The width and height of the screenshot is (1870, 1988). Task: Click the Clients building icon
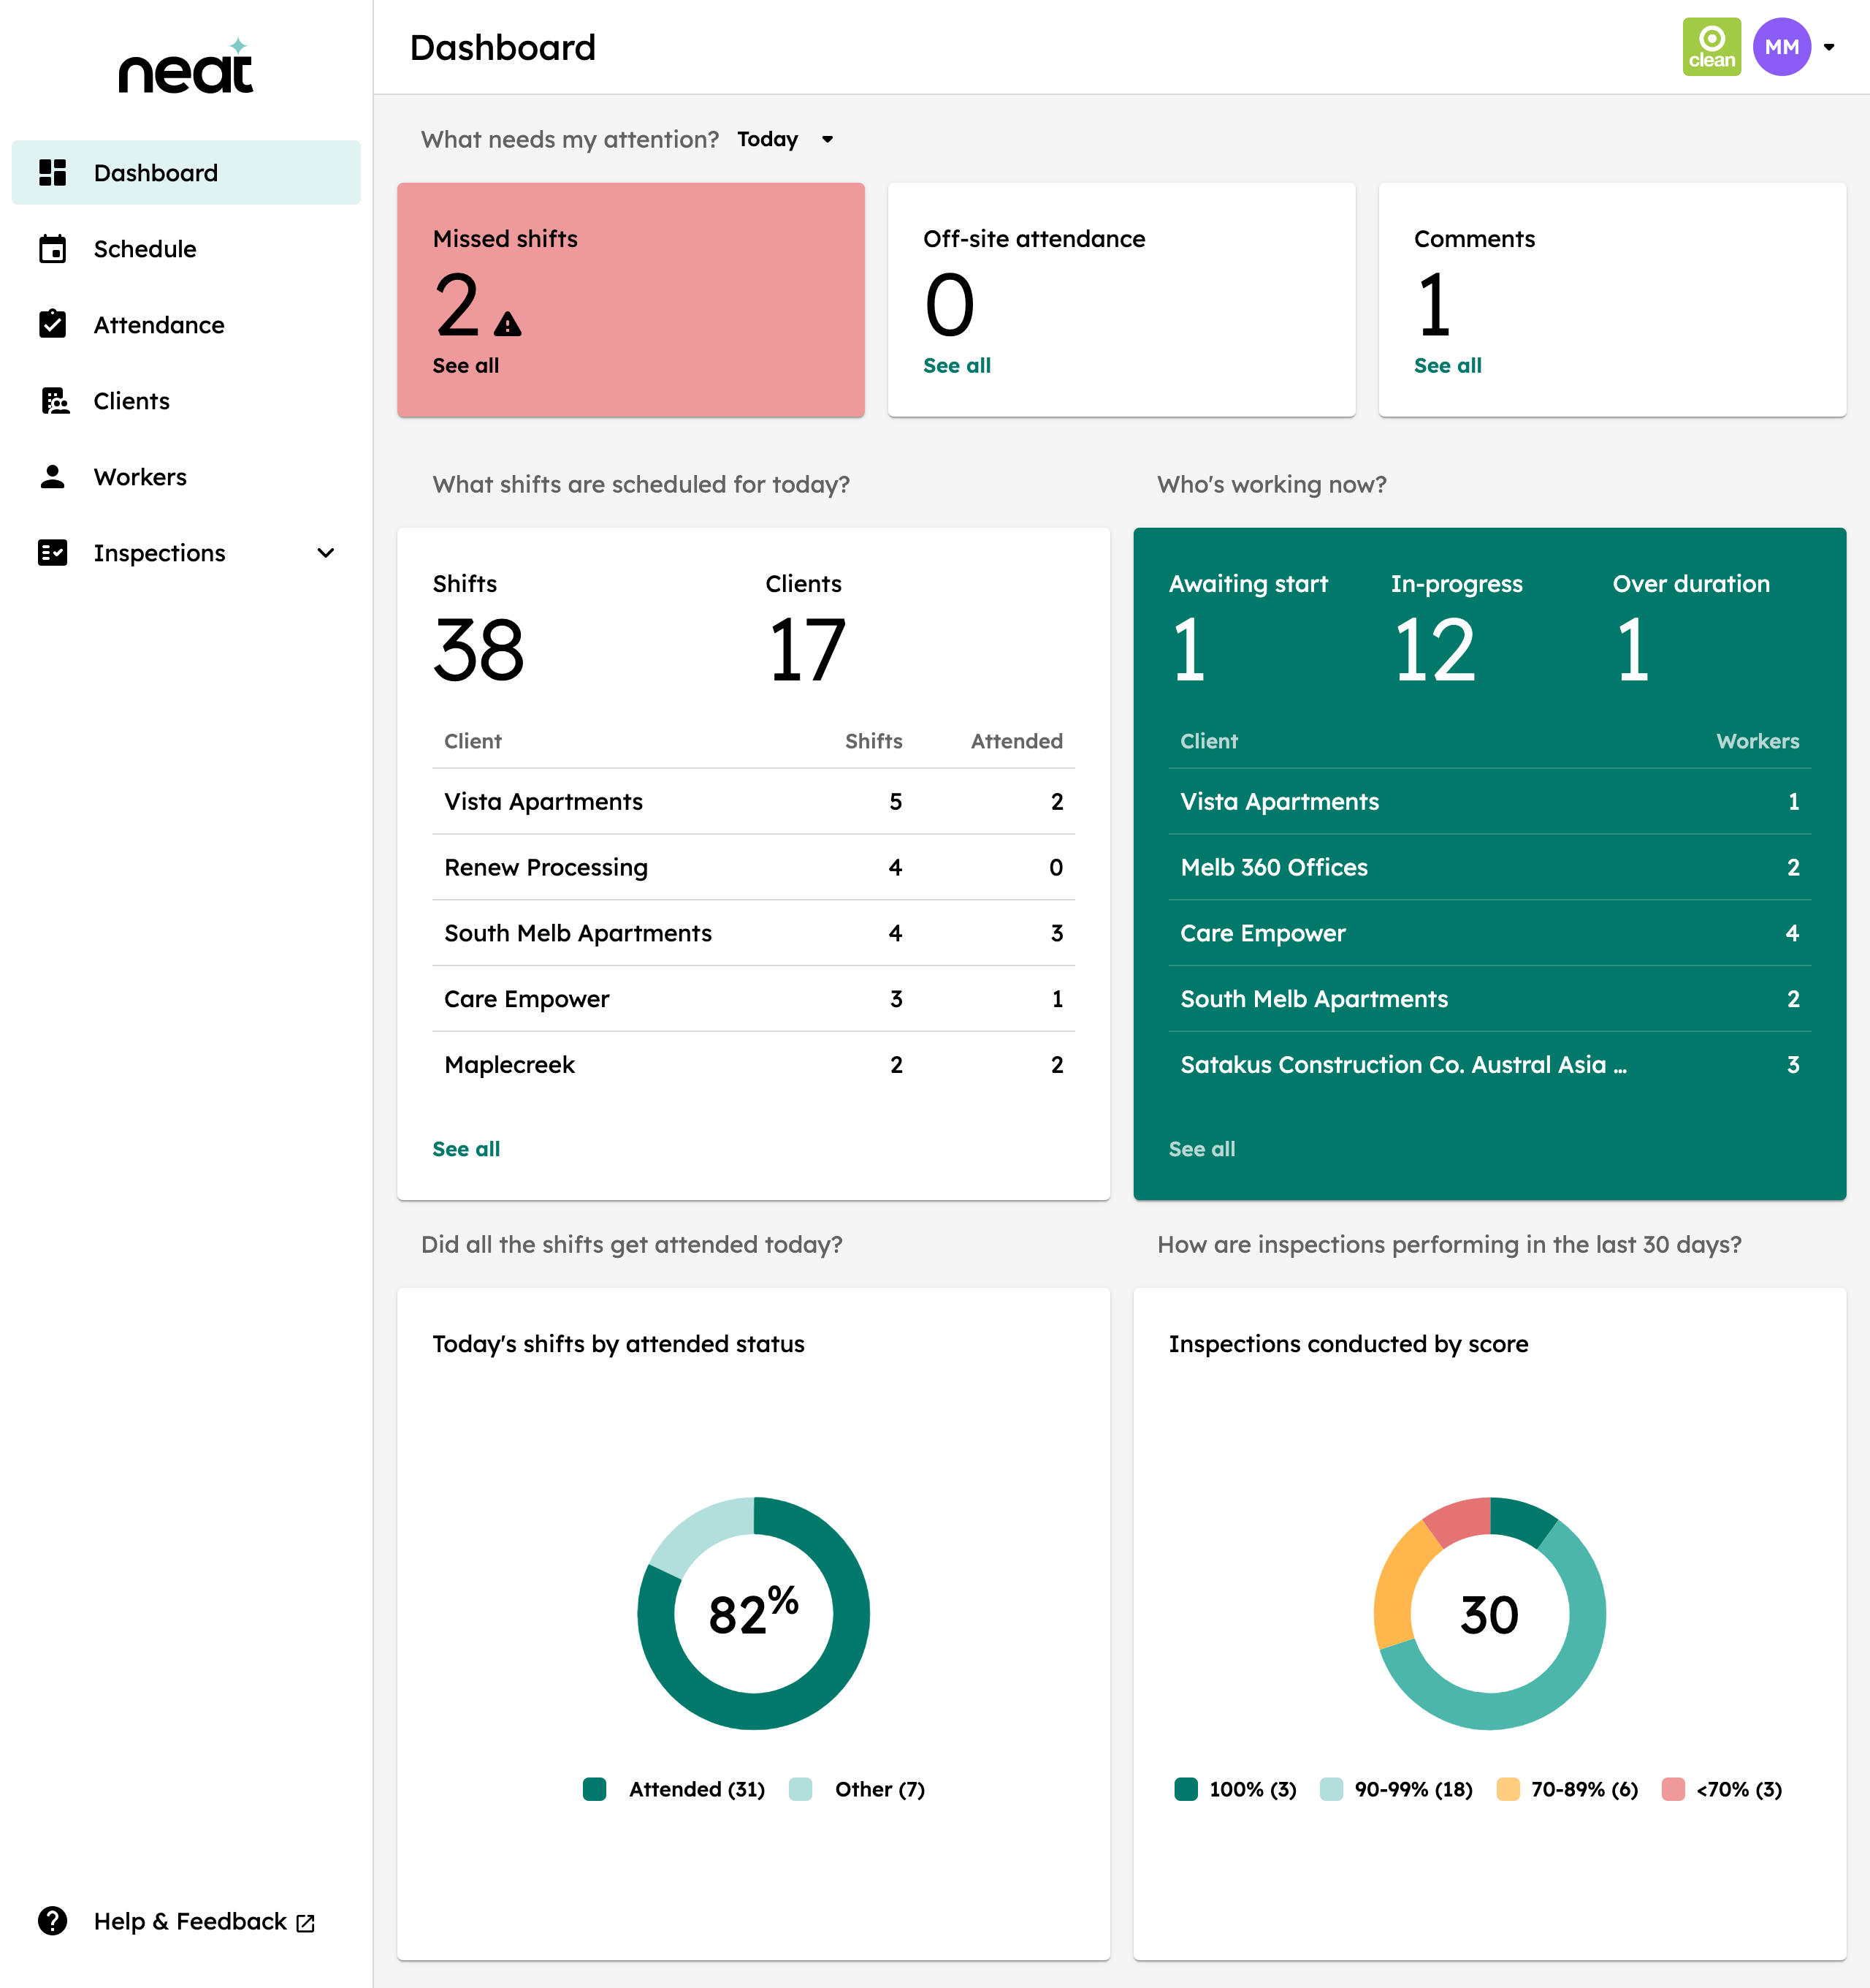click(54, 400)
